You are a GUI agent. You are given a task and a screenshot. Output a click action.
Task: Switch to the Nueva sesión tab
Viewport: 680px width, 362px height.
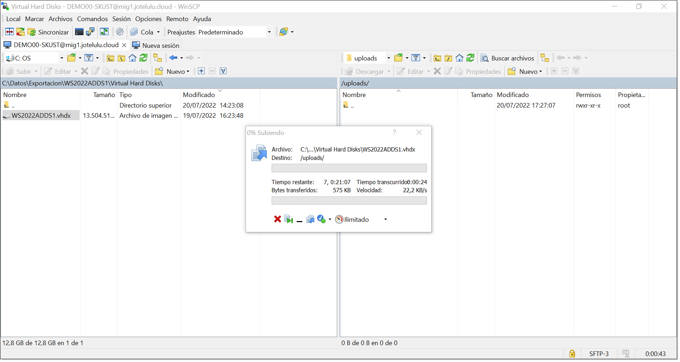(x=156, y=45)
